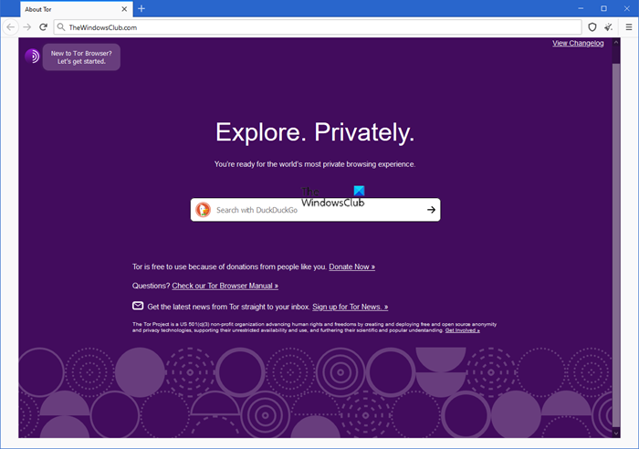The height and width of the screenshot is (449, 639).
Task: Close the Tor Browser window
Action: click(x=627, y=8)
